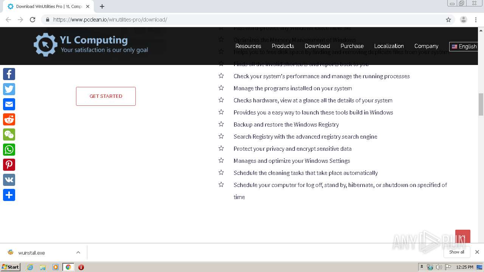
Task: Share page via Email icon
Action: point(9,104)
